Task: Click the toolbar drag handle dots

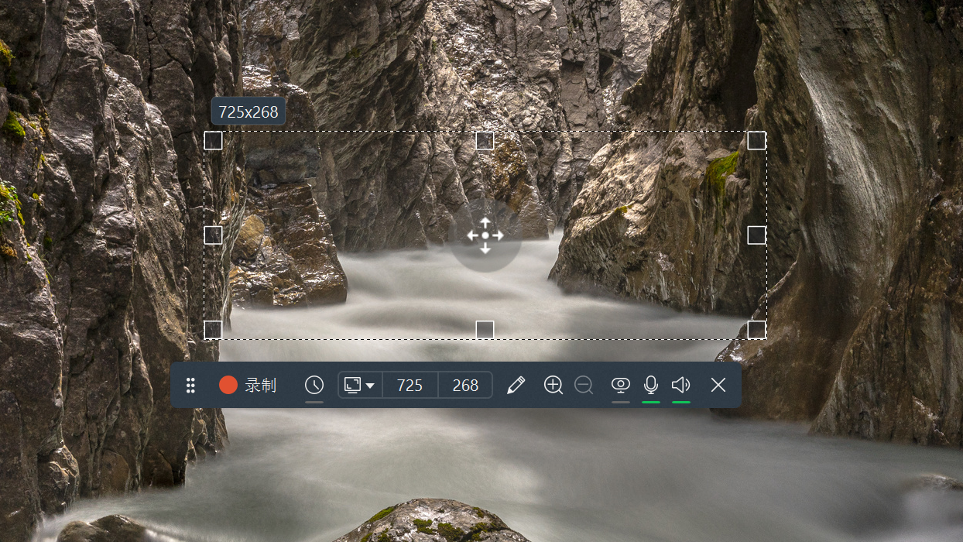Action: click(x=191, y=385)
